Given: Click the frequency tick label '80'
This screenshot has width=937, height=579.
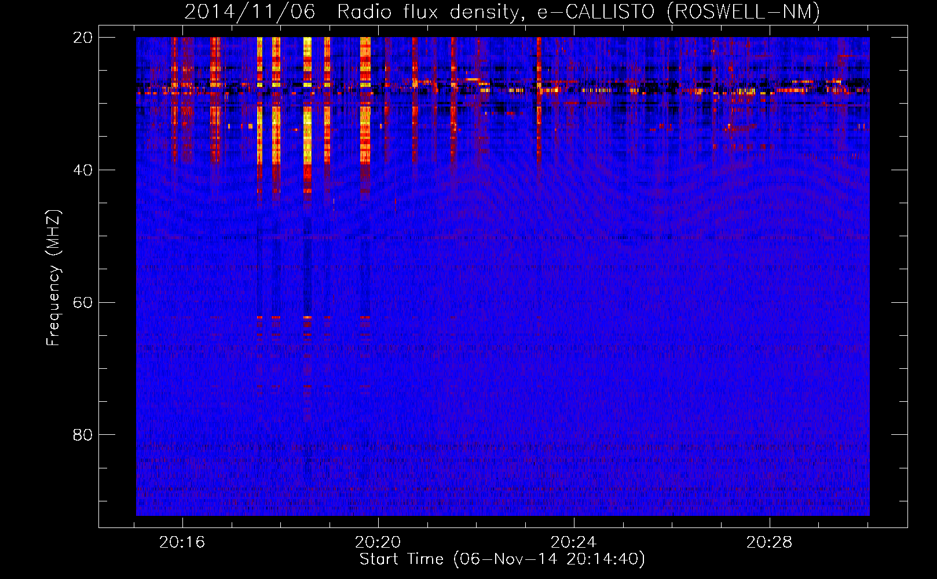Looking at the screenshot, I should (x=83, y=435).
